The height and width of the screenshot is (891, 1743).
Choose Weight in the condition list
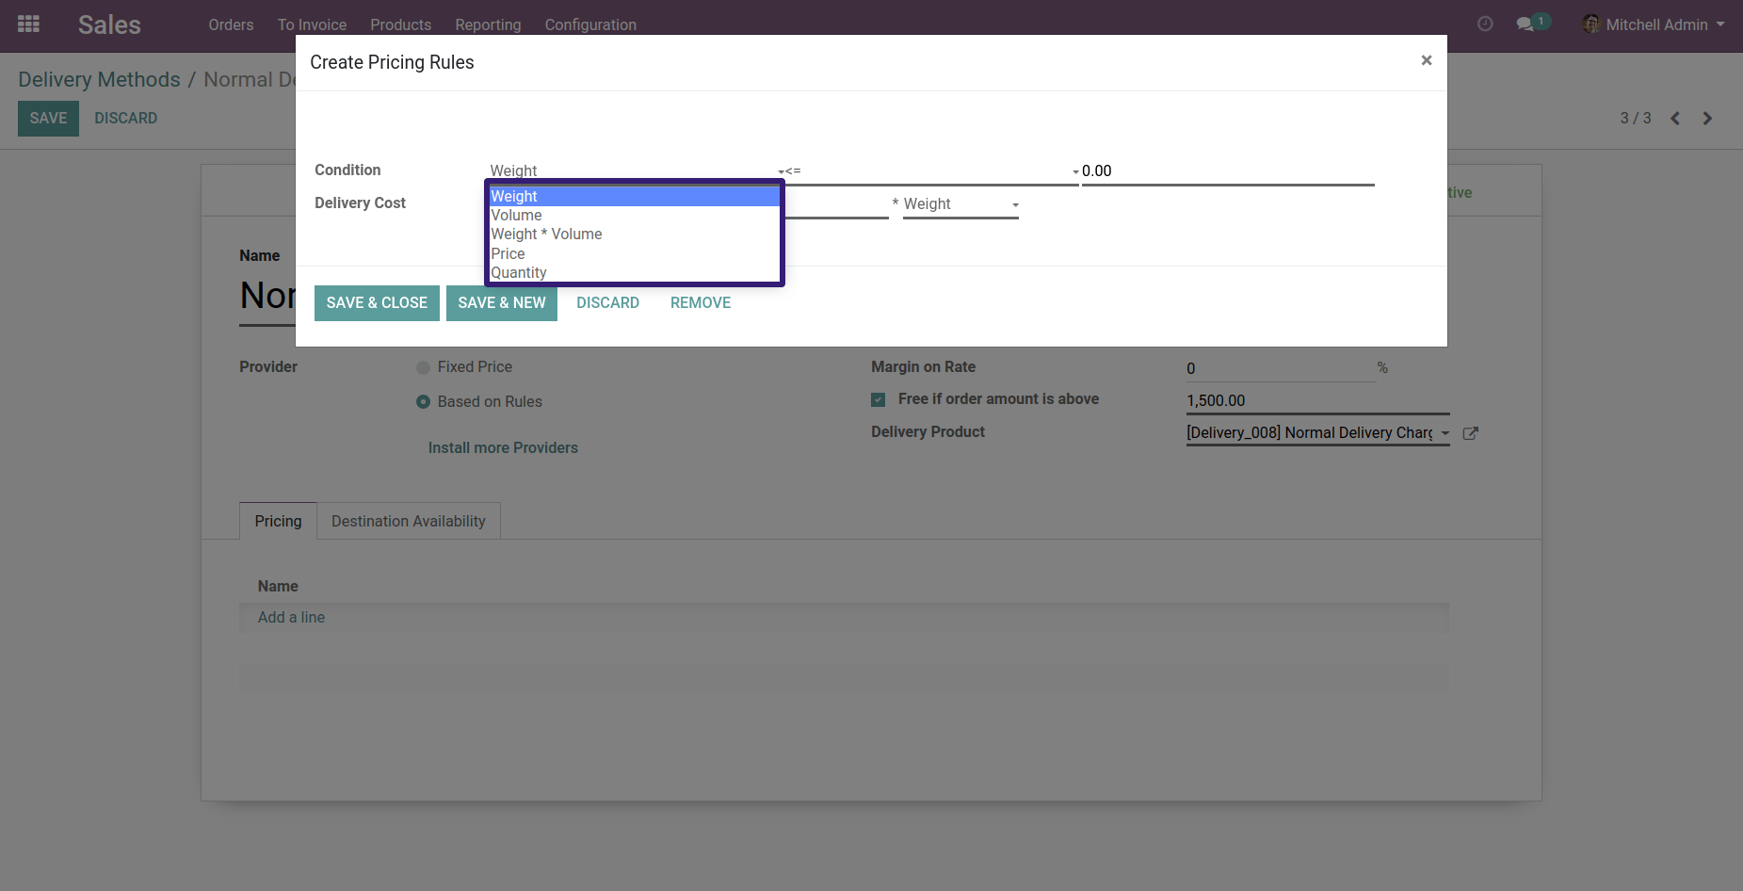point(635,196)
